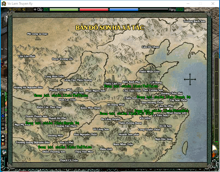220x172 pixels.
Task: Click the white up arrow in left sidebar
Action: 3,136
